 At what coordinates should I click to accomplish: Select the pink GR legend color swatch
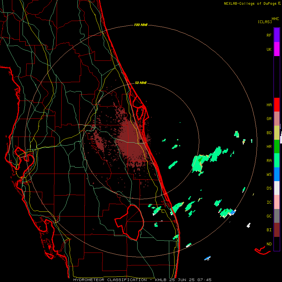coord(277,119)
